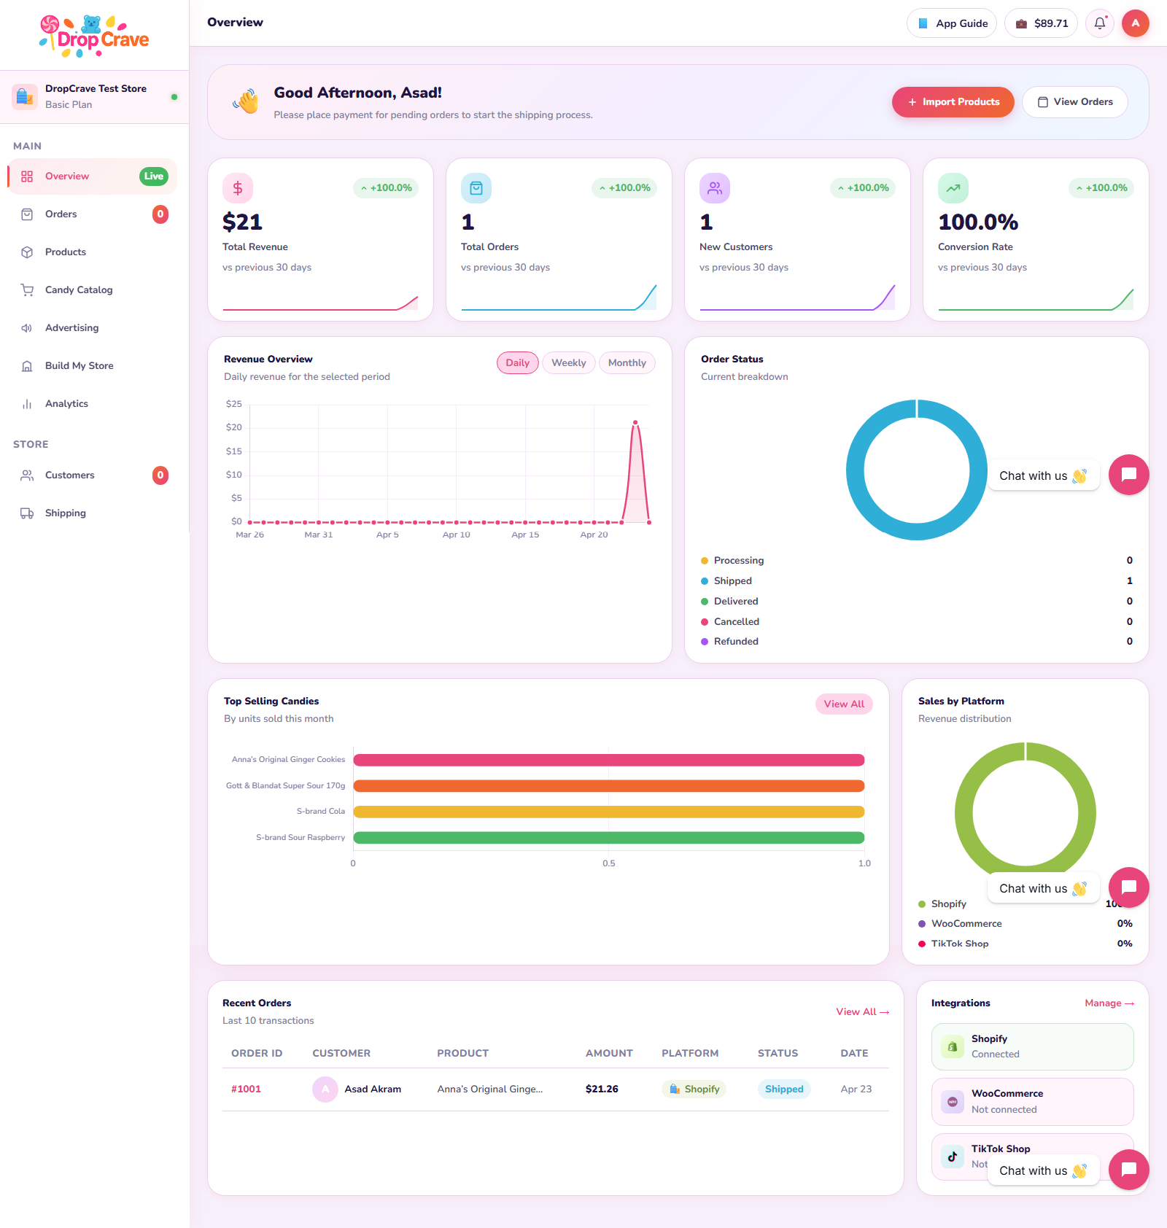Click the chat bubble beside Sales by Platform

1129,887
